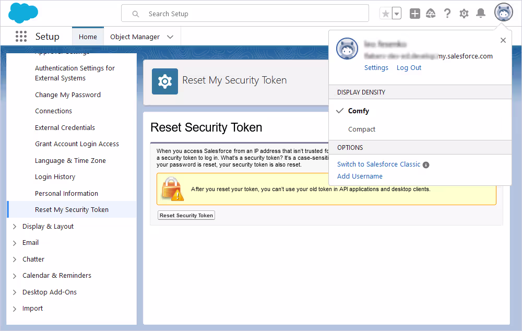Click the user avatar icon
The image size is (522, 331).
(x=503, y=11)
